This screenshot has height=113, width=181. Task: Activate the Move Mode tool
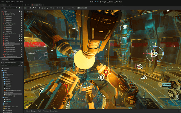click(x=28, y=8)
